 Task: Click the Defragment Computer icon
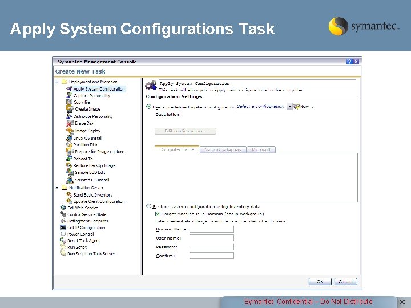pyautogui.click(x=63, y=221)
